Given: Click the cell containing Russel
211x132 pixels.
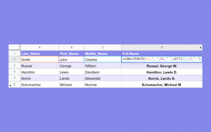Looking at the screenshot, I should point(40,65).
